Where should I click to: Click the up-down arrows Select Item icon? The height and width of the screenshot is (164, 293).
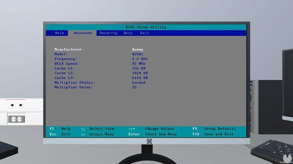83,129
